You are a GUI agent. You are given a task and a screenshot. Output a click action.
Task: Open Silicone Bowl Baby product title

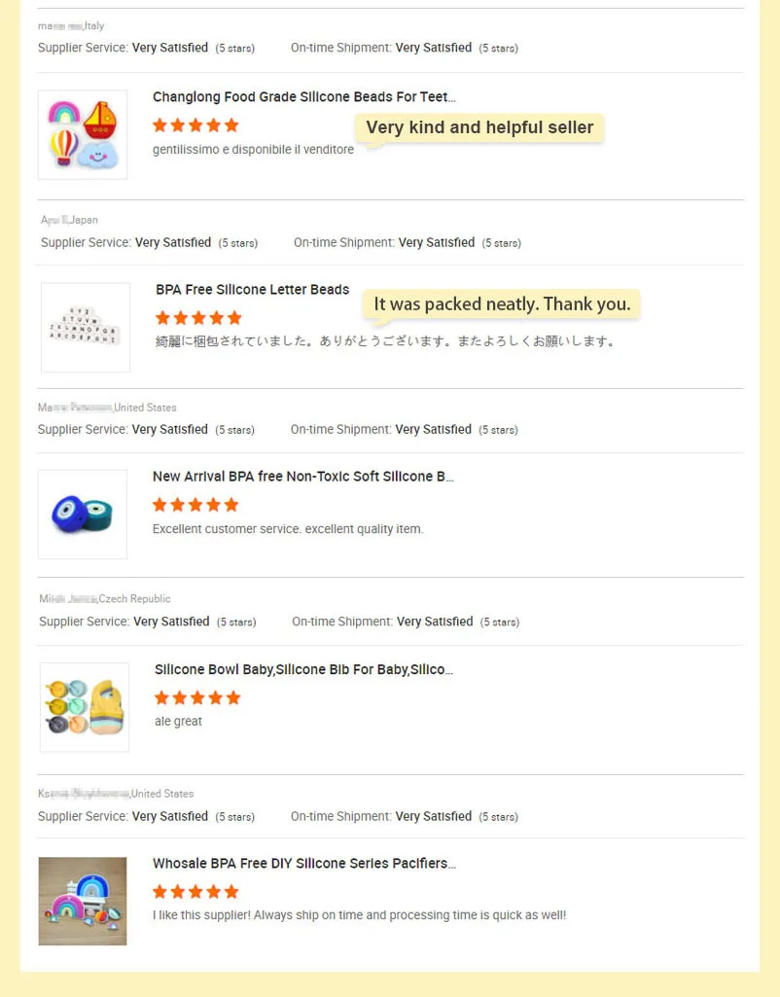(303, 669)
